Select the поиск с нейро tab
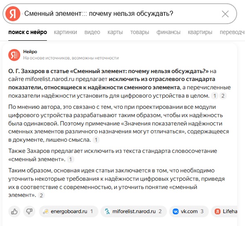Image resolution: width=245 pixels, height=226 pixels. (28, 32)
